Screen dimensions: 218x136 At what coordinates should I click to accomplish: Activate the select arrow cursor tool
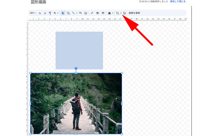pyautogui.click(x=63, y=13)
